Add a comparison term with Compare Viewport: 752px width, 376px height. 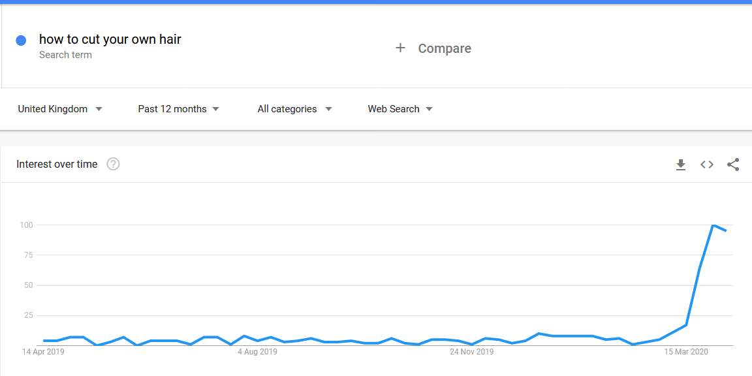(x=444, y=48)
